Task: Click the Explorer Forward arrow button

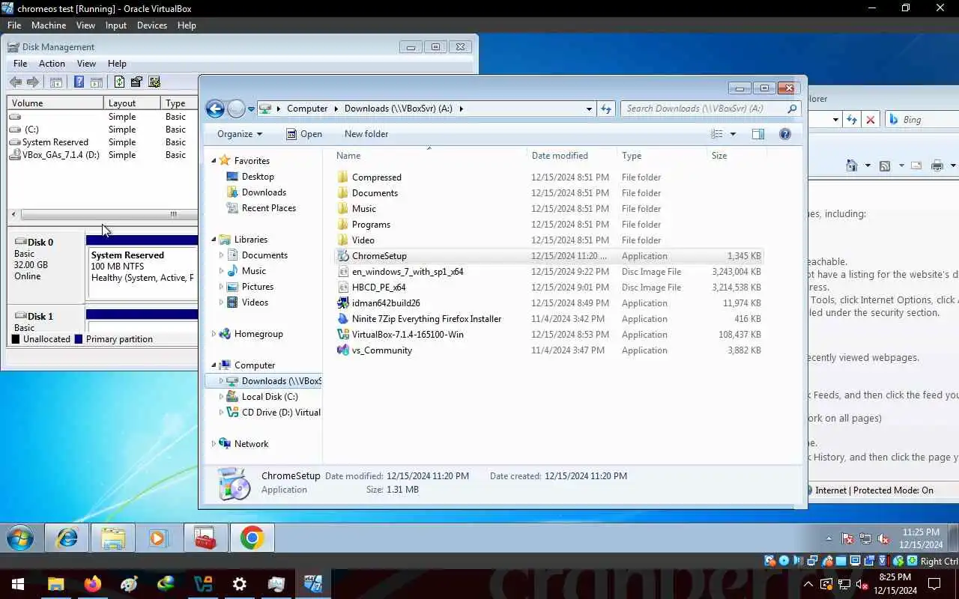Action: tap(236, 109)
